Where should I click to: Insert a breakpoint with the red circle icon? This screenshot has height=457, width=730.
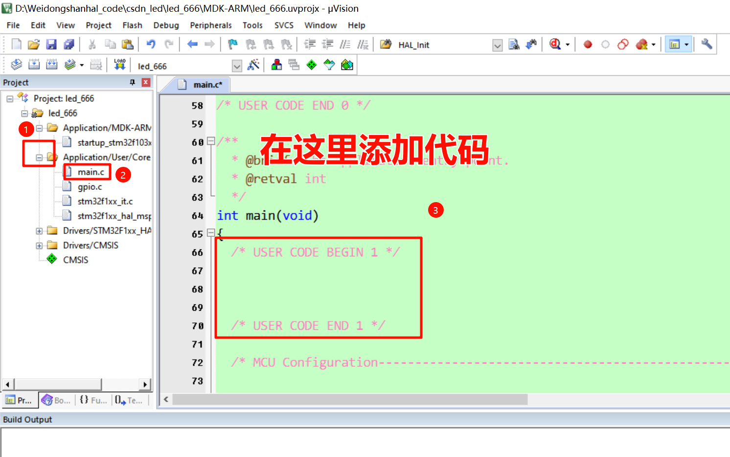pyautogui.click(x=588, y=45)
